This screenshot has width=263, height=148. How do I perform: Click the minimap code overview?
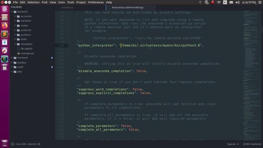point(252,75)
